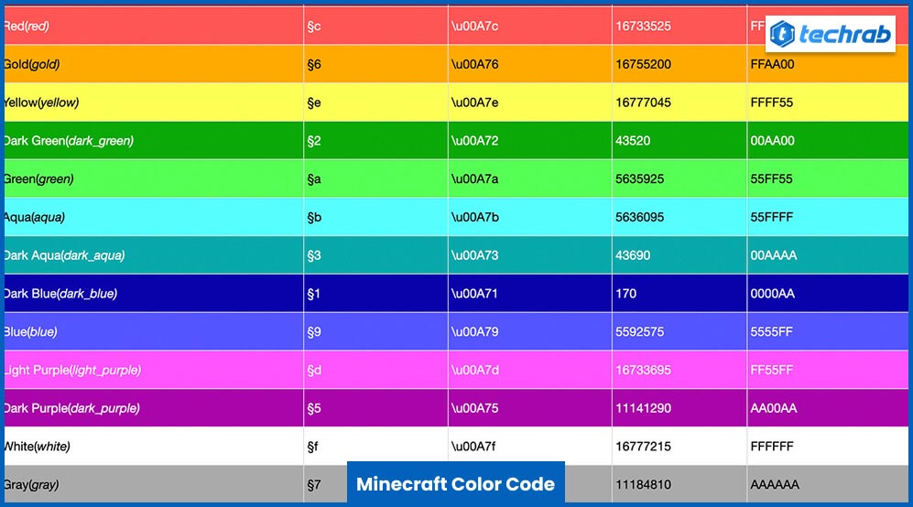Click the hex code 00AA00

772,141
